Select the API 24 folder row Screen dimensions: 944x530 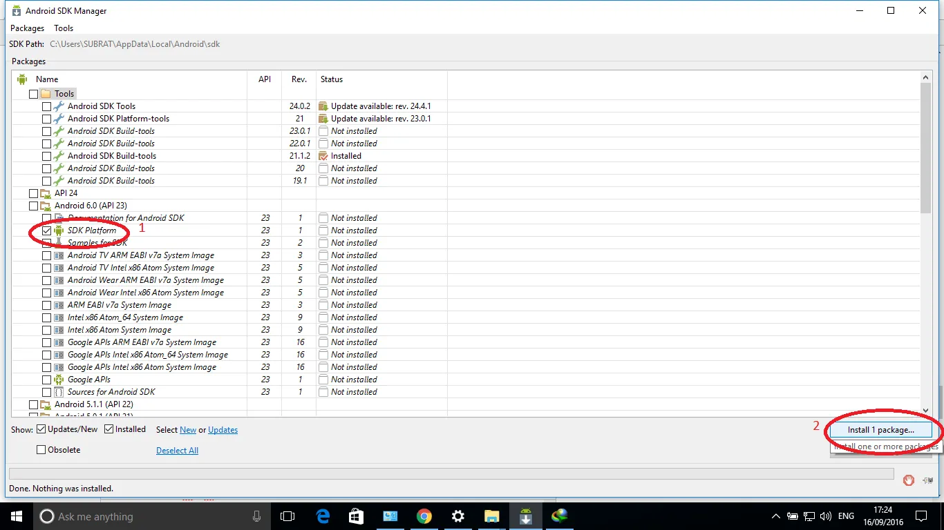point(66,193)
